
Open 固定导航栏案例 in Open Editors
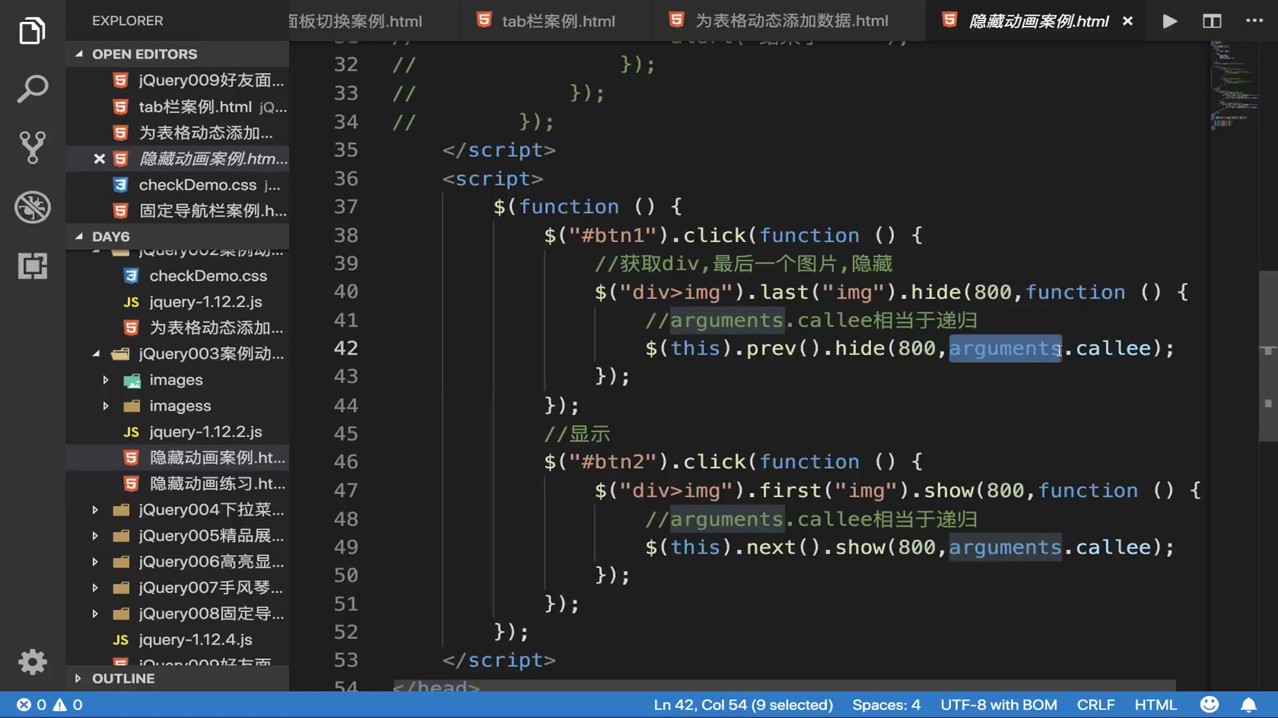pyautogui.click(x=177, y=211)
